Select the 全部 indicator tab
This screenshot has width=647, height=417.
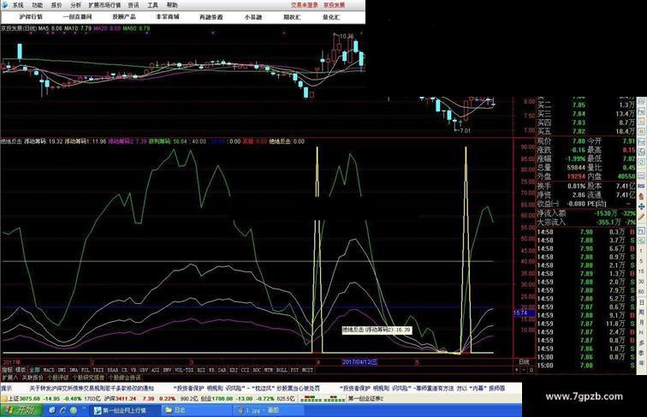pyautogui.click(x=34, y=370)
